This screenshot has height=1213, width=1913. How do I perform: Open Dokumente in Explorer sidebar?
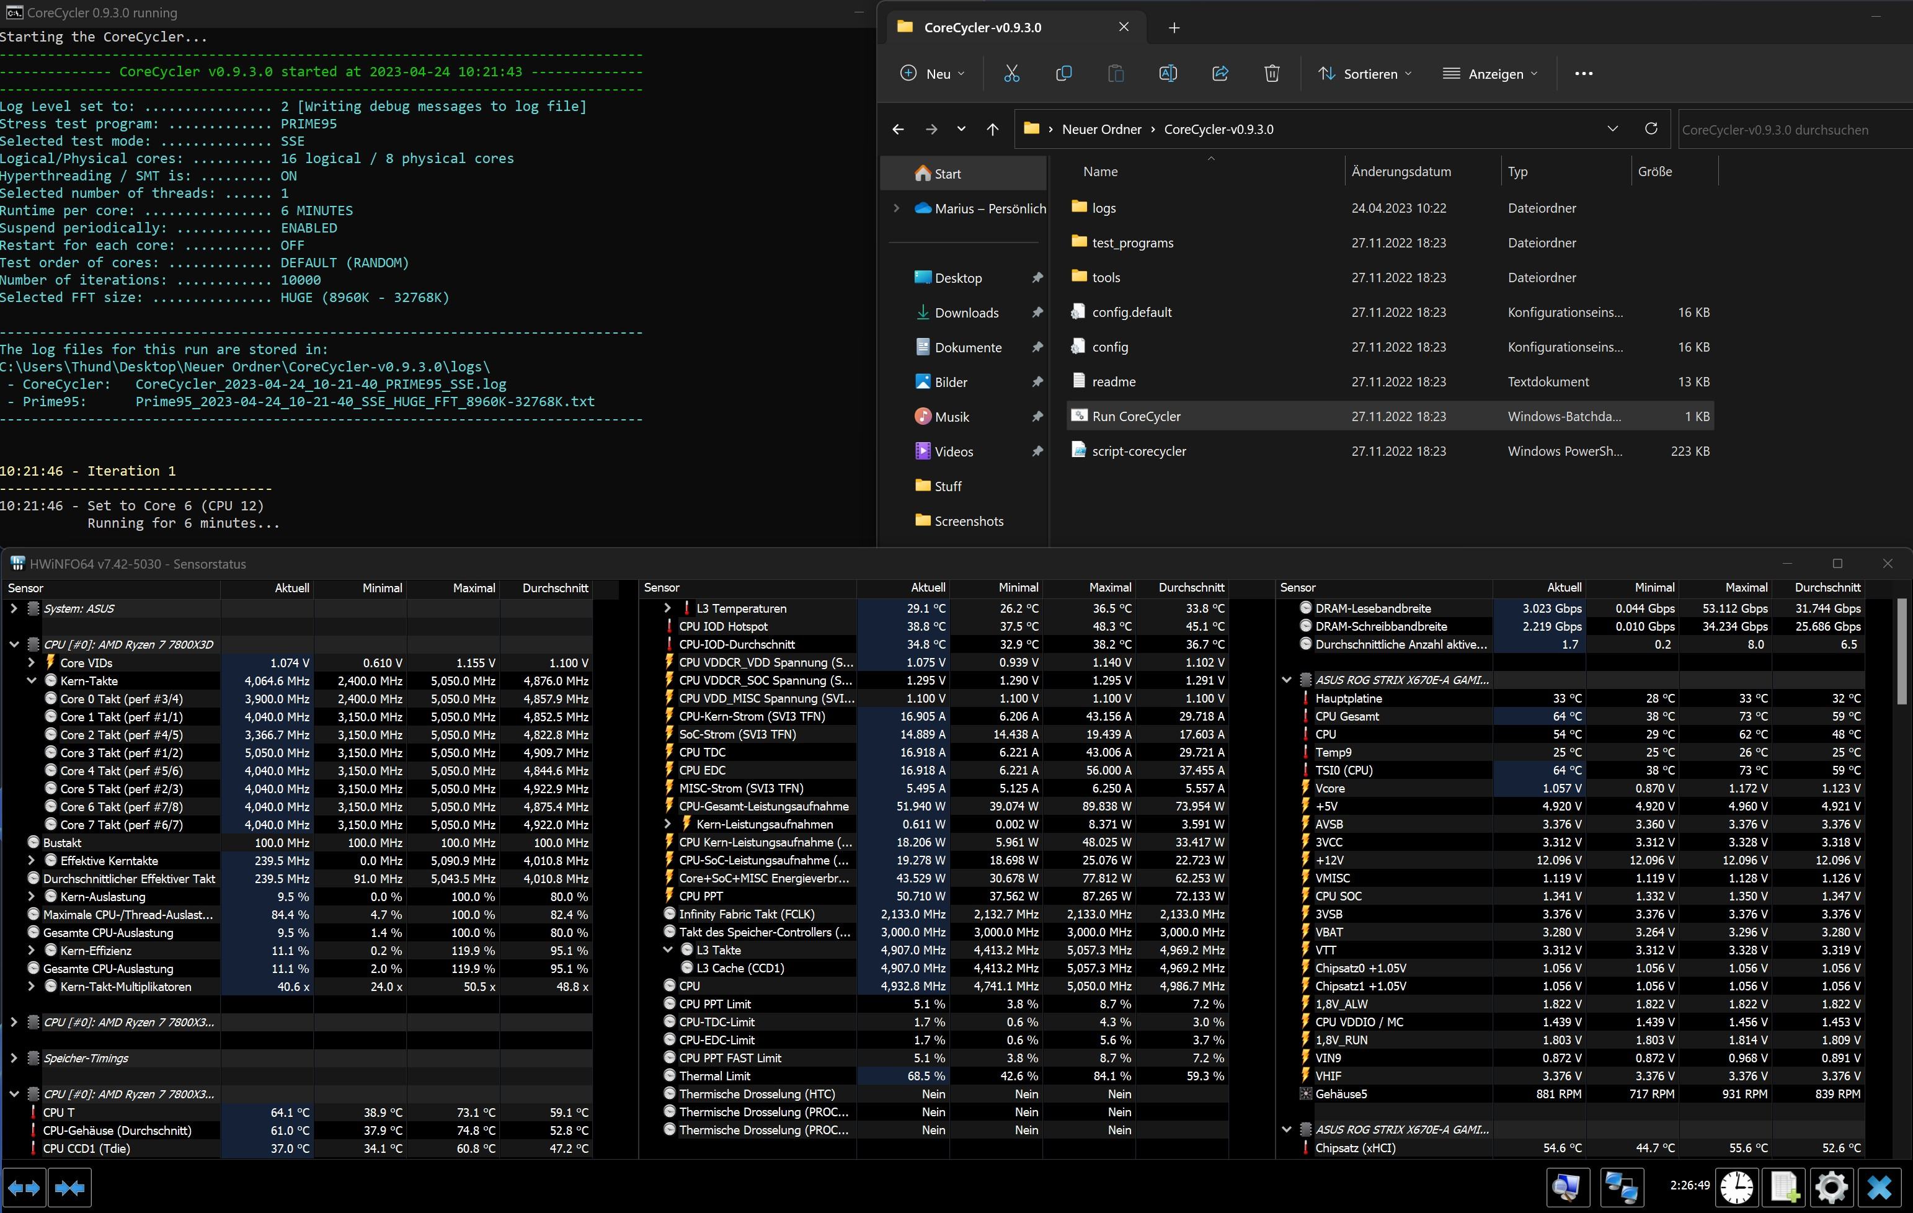click(x=967, y=347)
